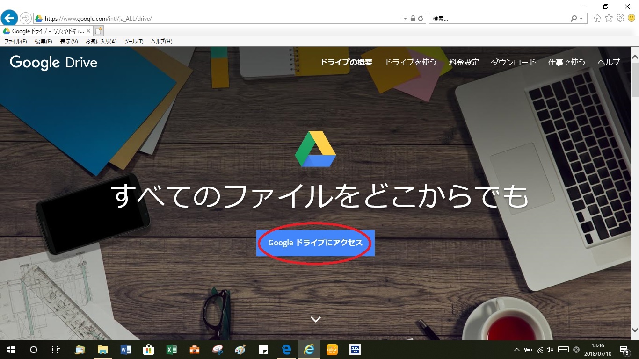Open Microsoft Edge from taskbar
Image resolution: width=639 pixels, height=359 pixels.
tap(286, 350)
